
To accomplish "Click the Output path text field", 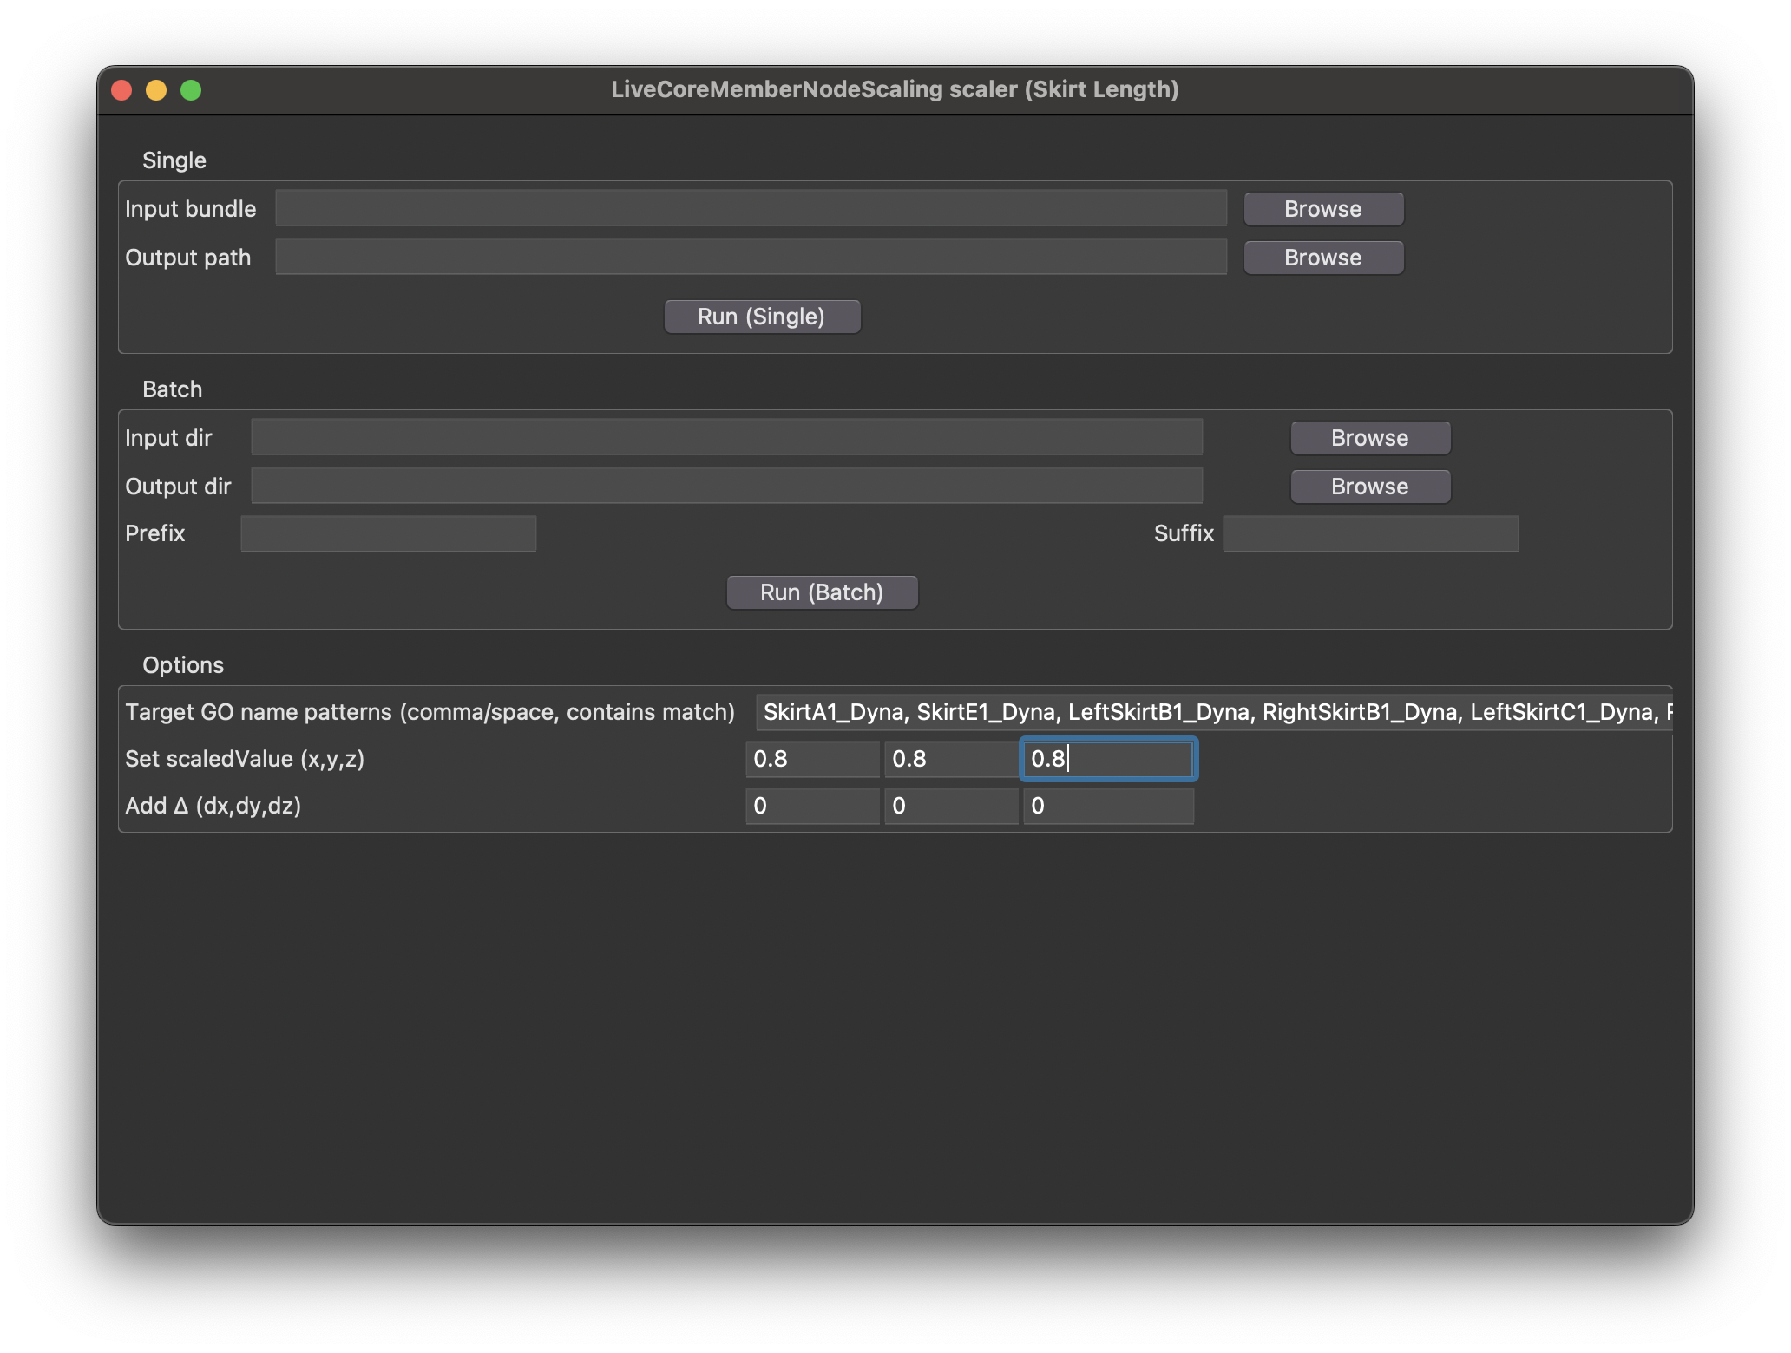I will [x=751, y=258].
